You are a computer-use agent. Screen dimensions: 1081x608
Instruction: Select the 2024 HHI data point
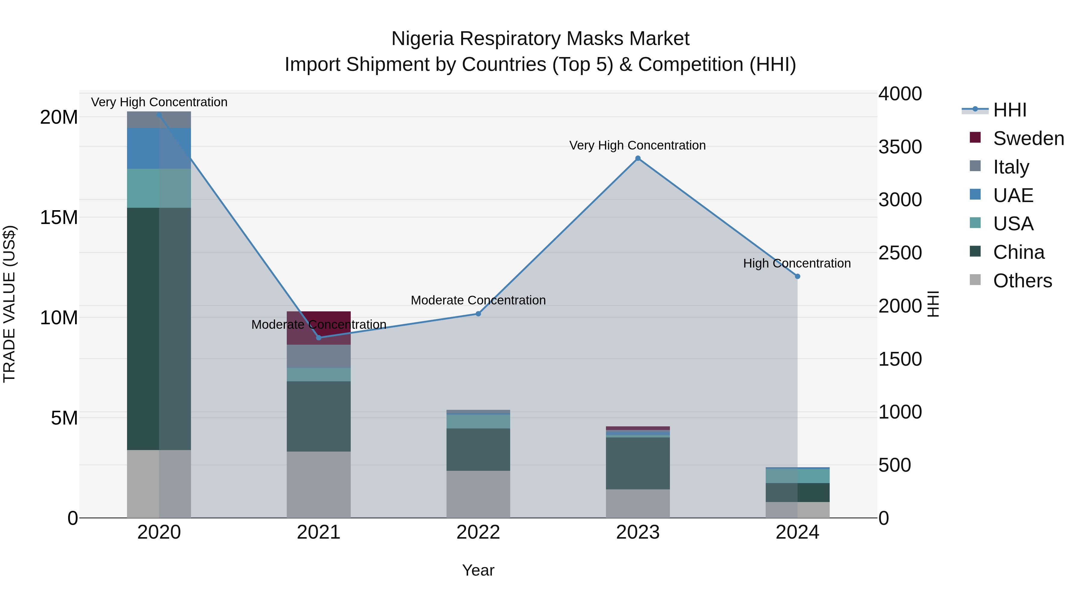798,277
